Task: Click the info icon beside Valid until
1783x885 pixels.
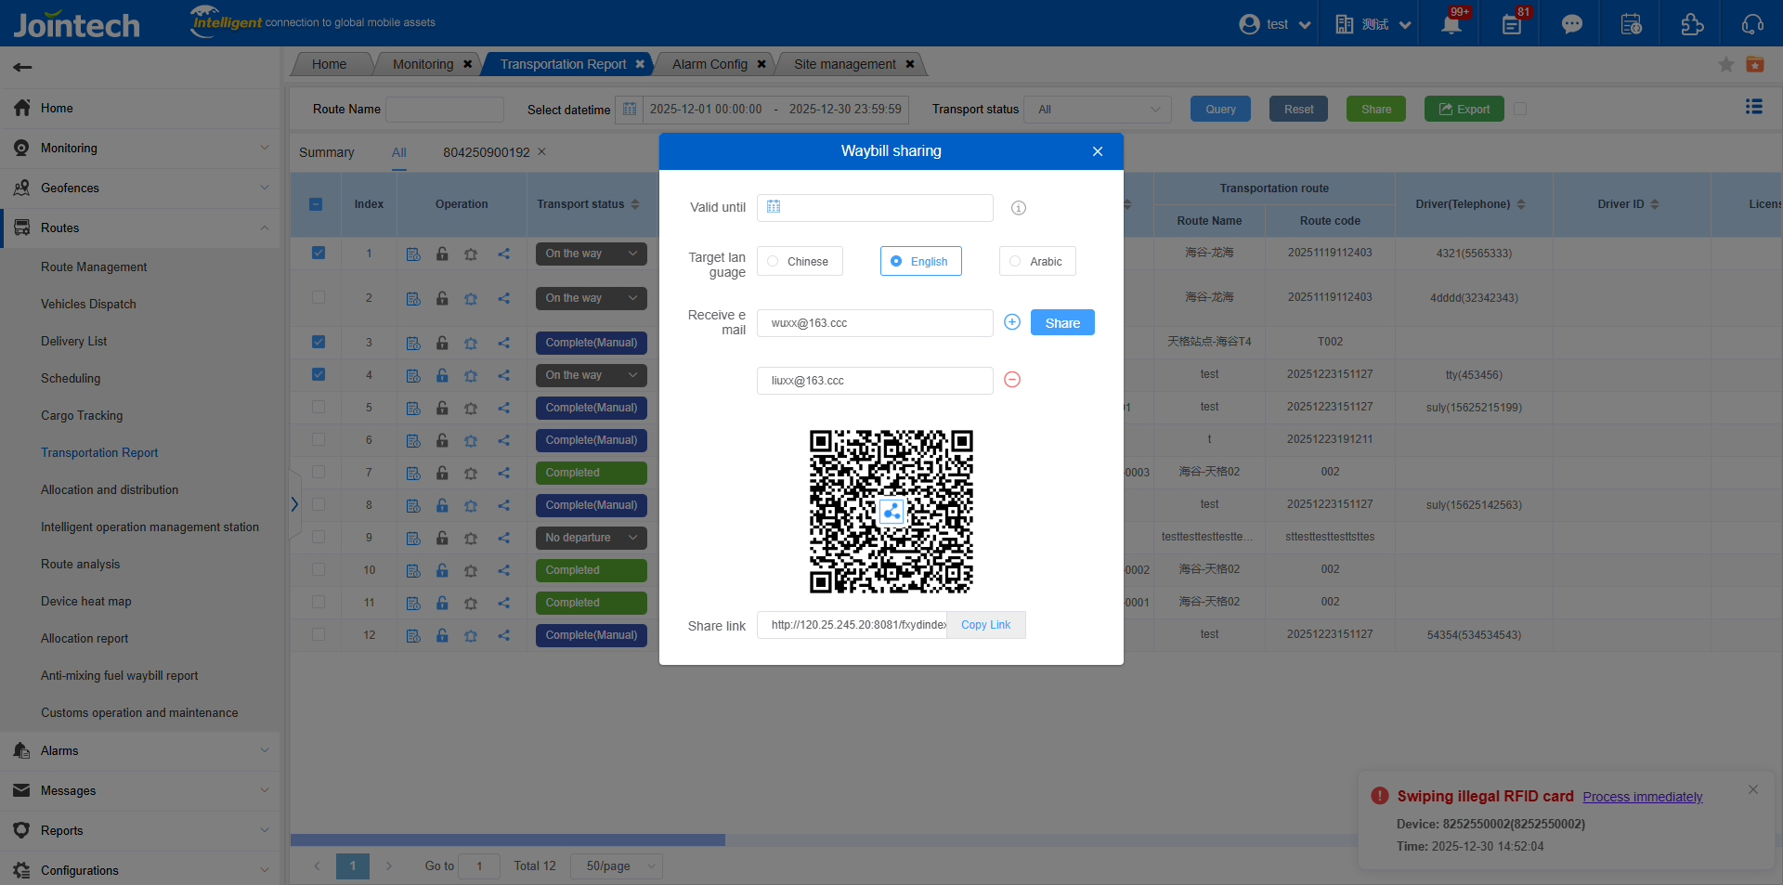Action: click(x=1019, y=208)
